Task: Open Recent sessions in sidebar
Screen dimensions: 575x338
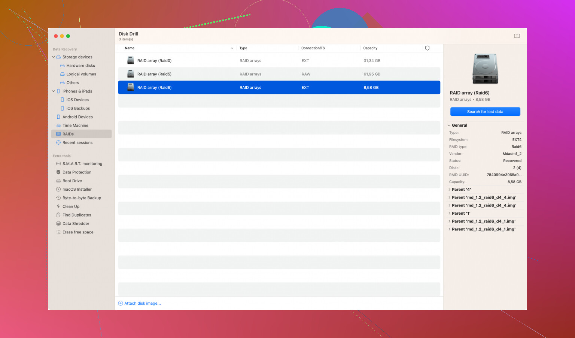Action: [x=77, y=143]
